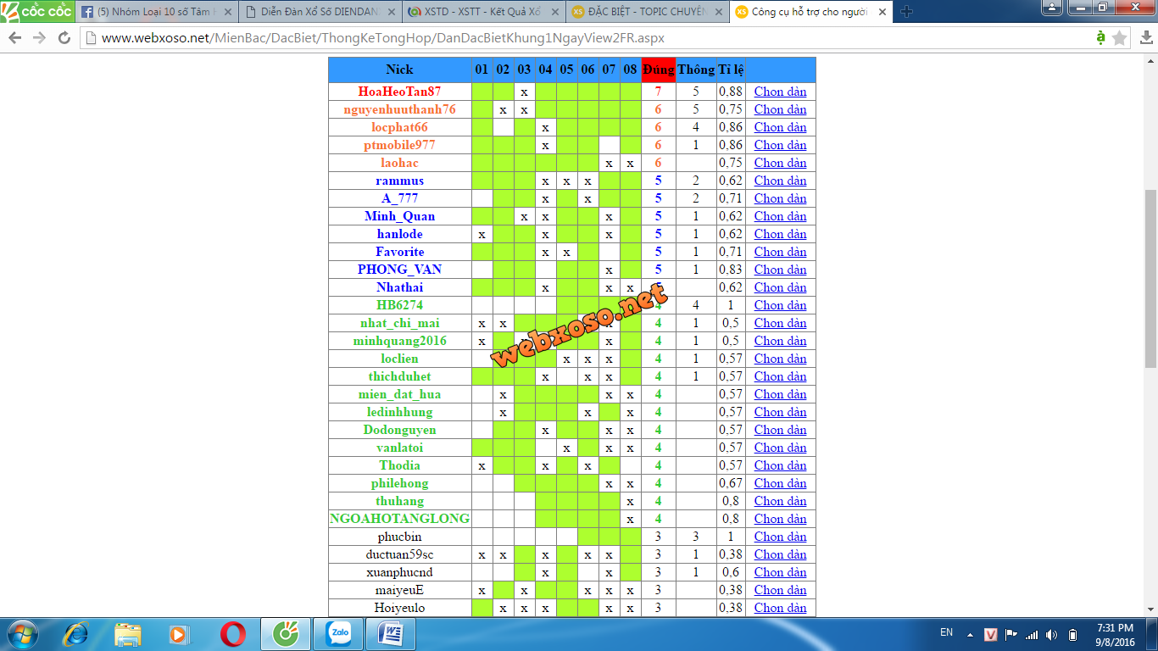Viewport: 1158px width, 651px height.
Task: Click Chọn dàn for HoaHeoTan87
Action: pos(780,92)
